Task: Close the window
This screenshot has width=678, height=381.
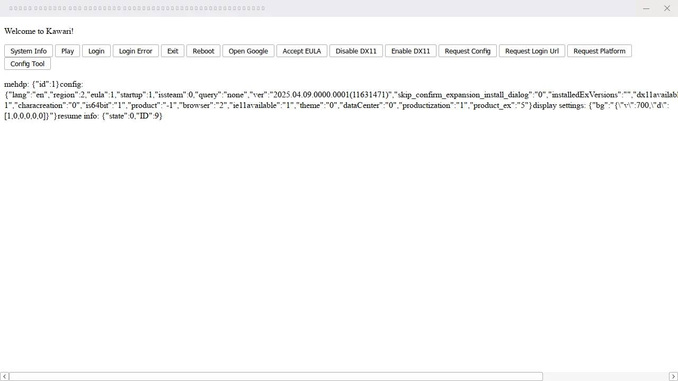Action: (667, 8)
